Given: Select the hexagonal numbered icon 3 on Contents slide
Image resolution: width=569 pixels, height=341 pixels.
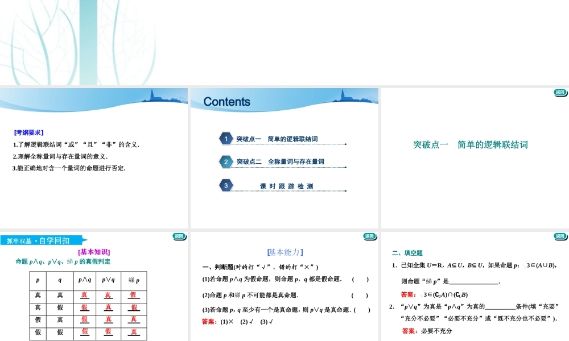Looking at the screenshot, I should coord(226,185).
